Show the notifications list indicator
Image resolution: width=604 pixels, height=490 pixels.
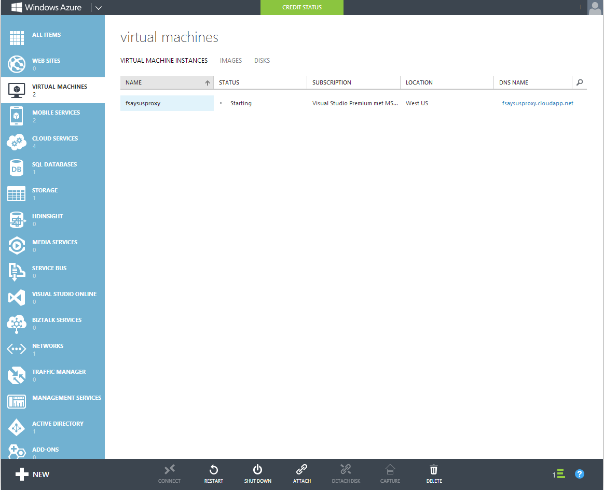[x=559, y=474]
